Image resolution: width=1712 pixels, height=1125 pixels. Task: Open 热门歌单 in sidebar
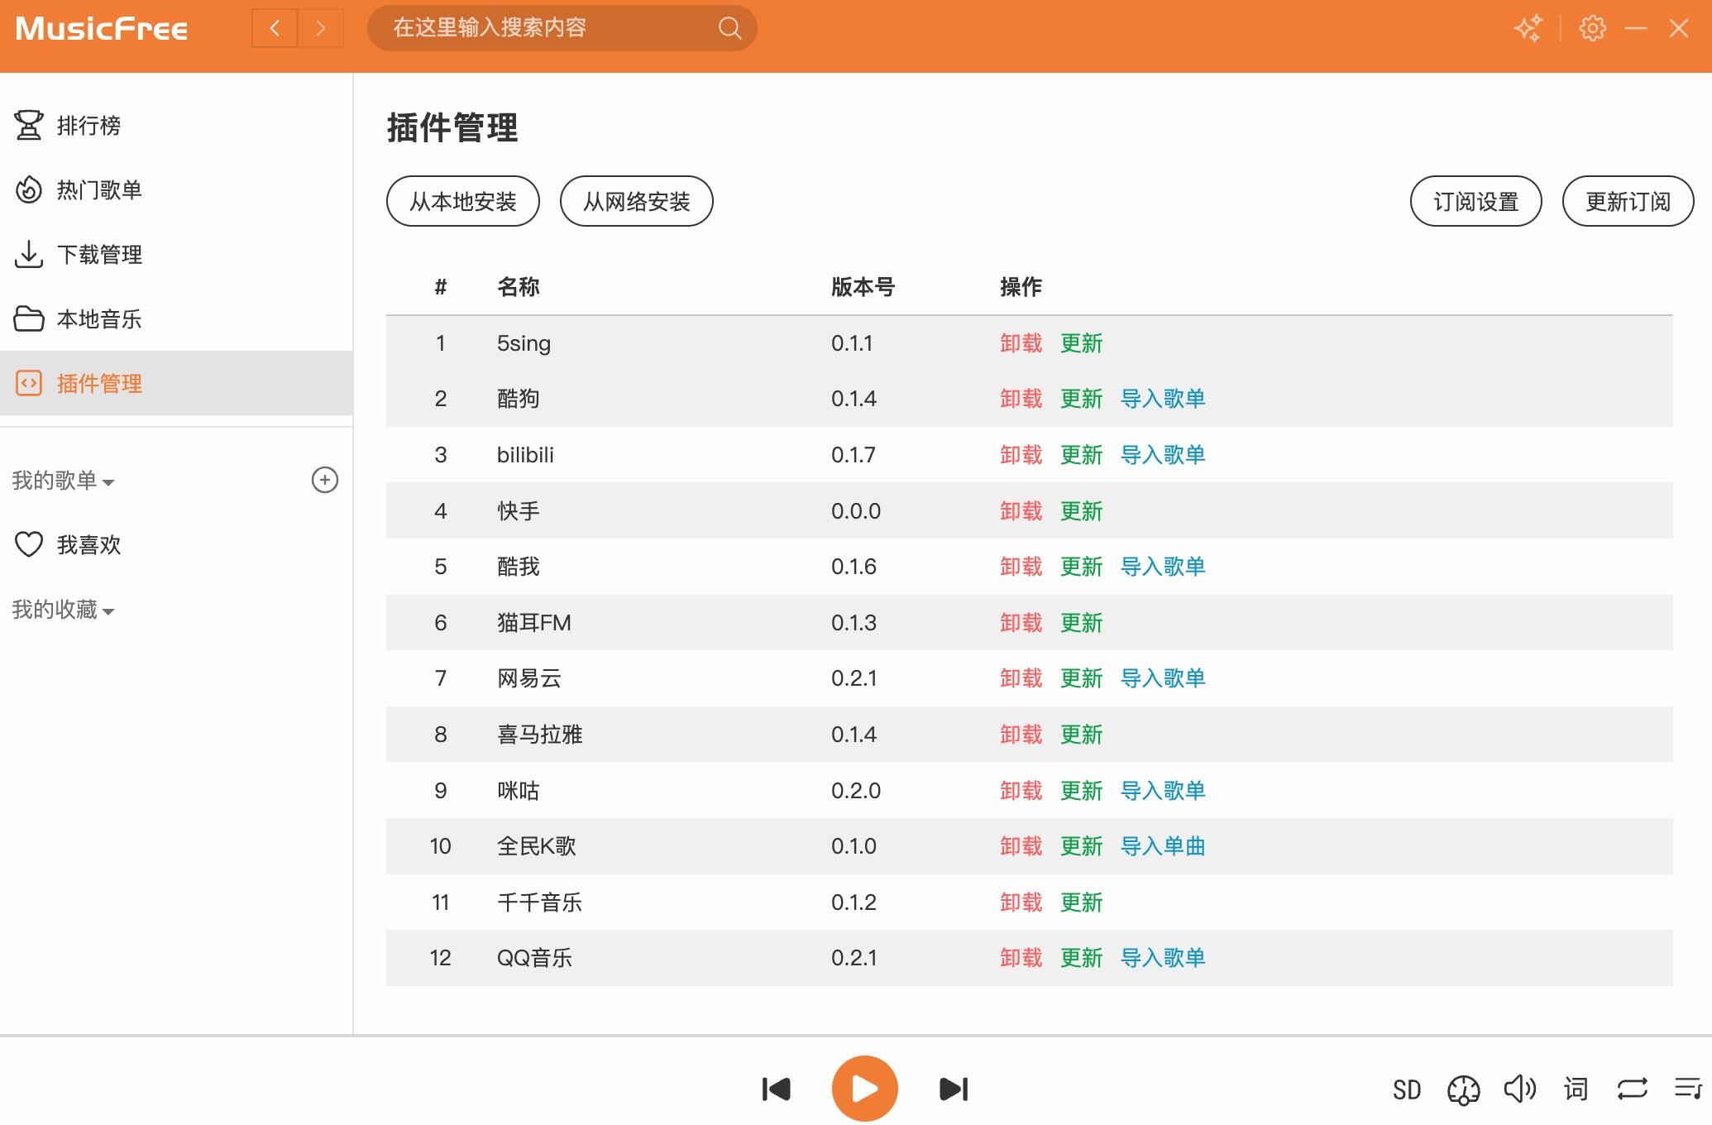tap(176, 190)
